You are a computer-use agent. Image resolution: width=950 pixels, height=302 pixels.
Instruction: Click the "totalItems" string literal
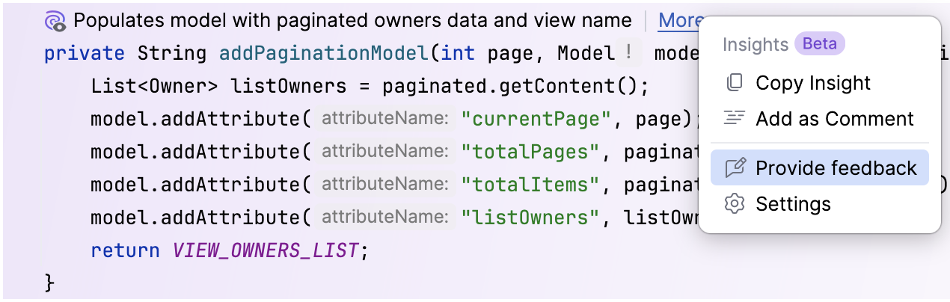click(x=530, y=185)
